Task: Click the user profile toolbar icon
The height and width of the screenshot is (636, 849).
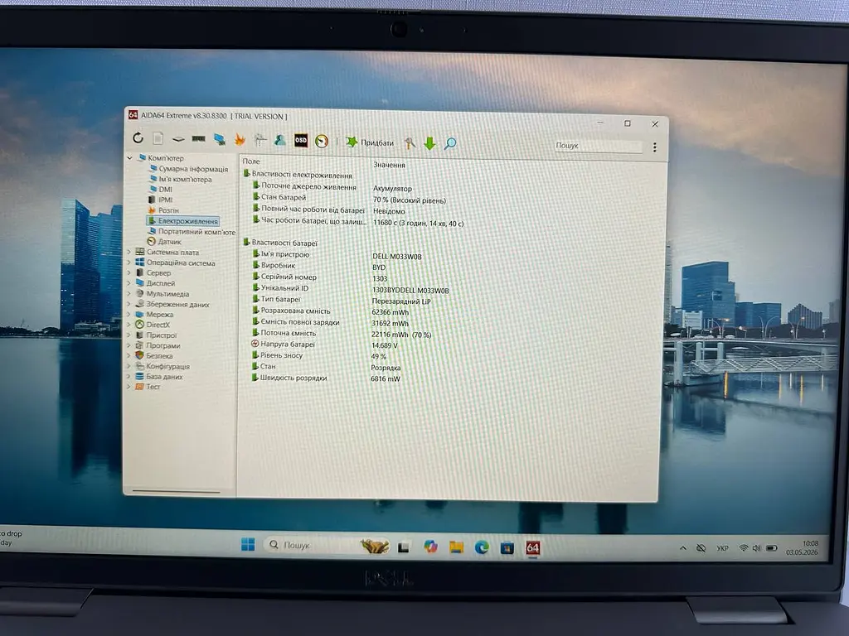Action: (x=280, y=140)
